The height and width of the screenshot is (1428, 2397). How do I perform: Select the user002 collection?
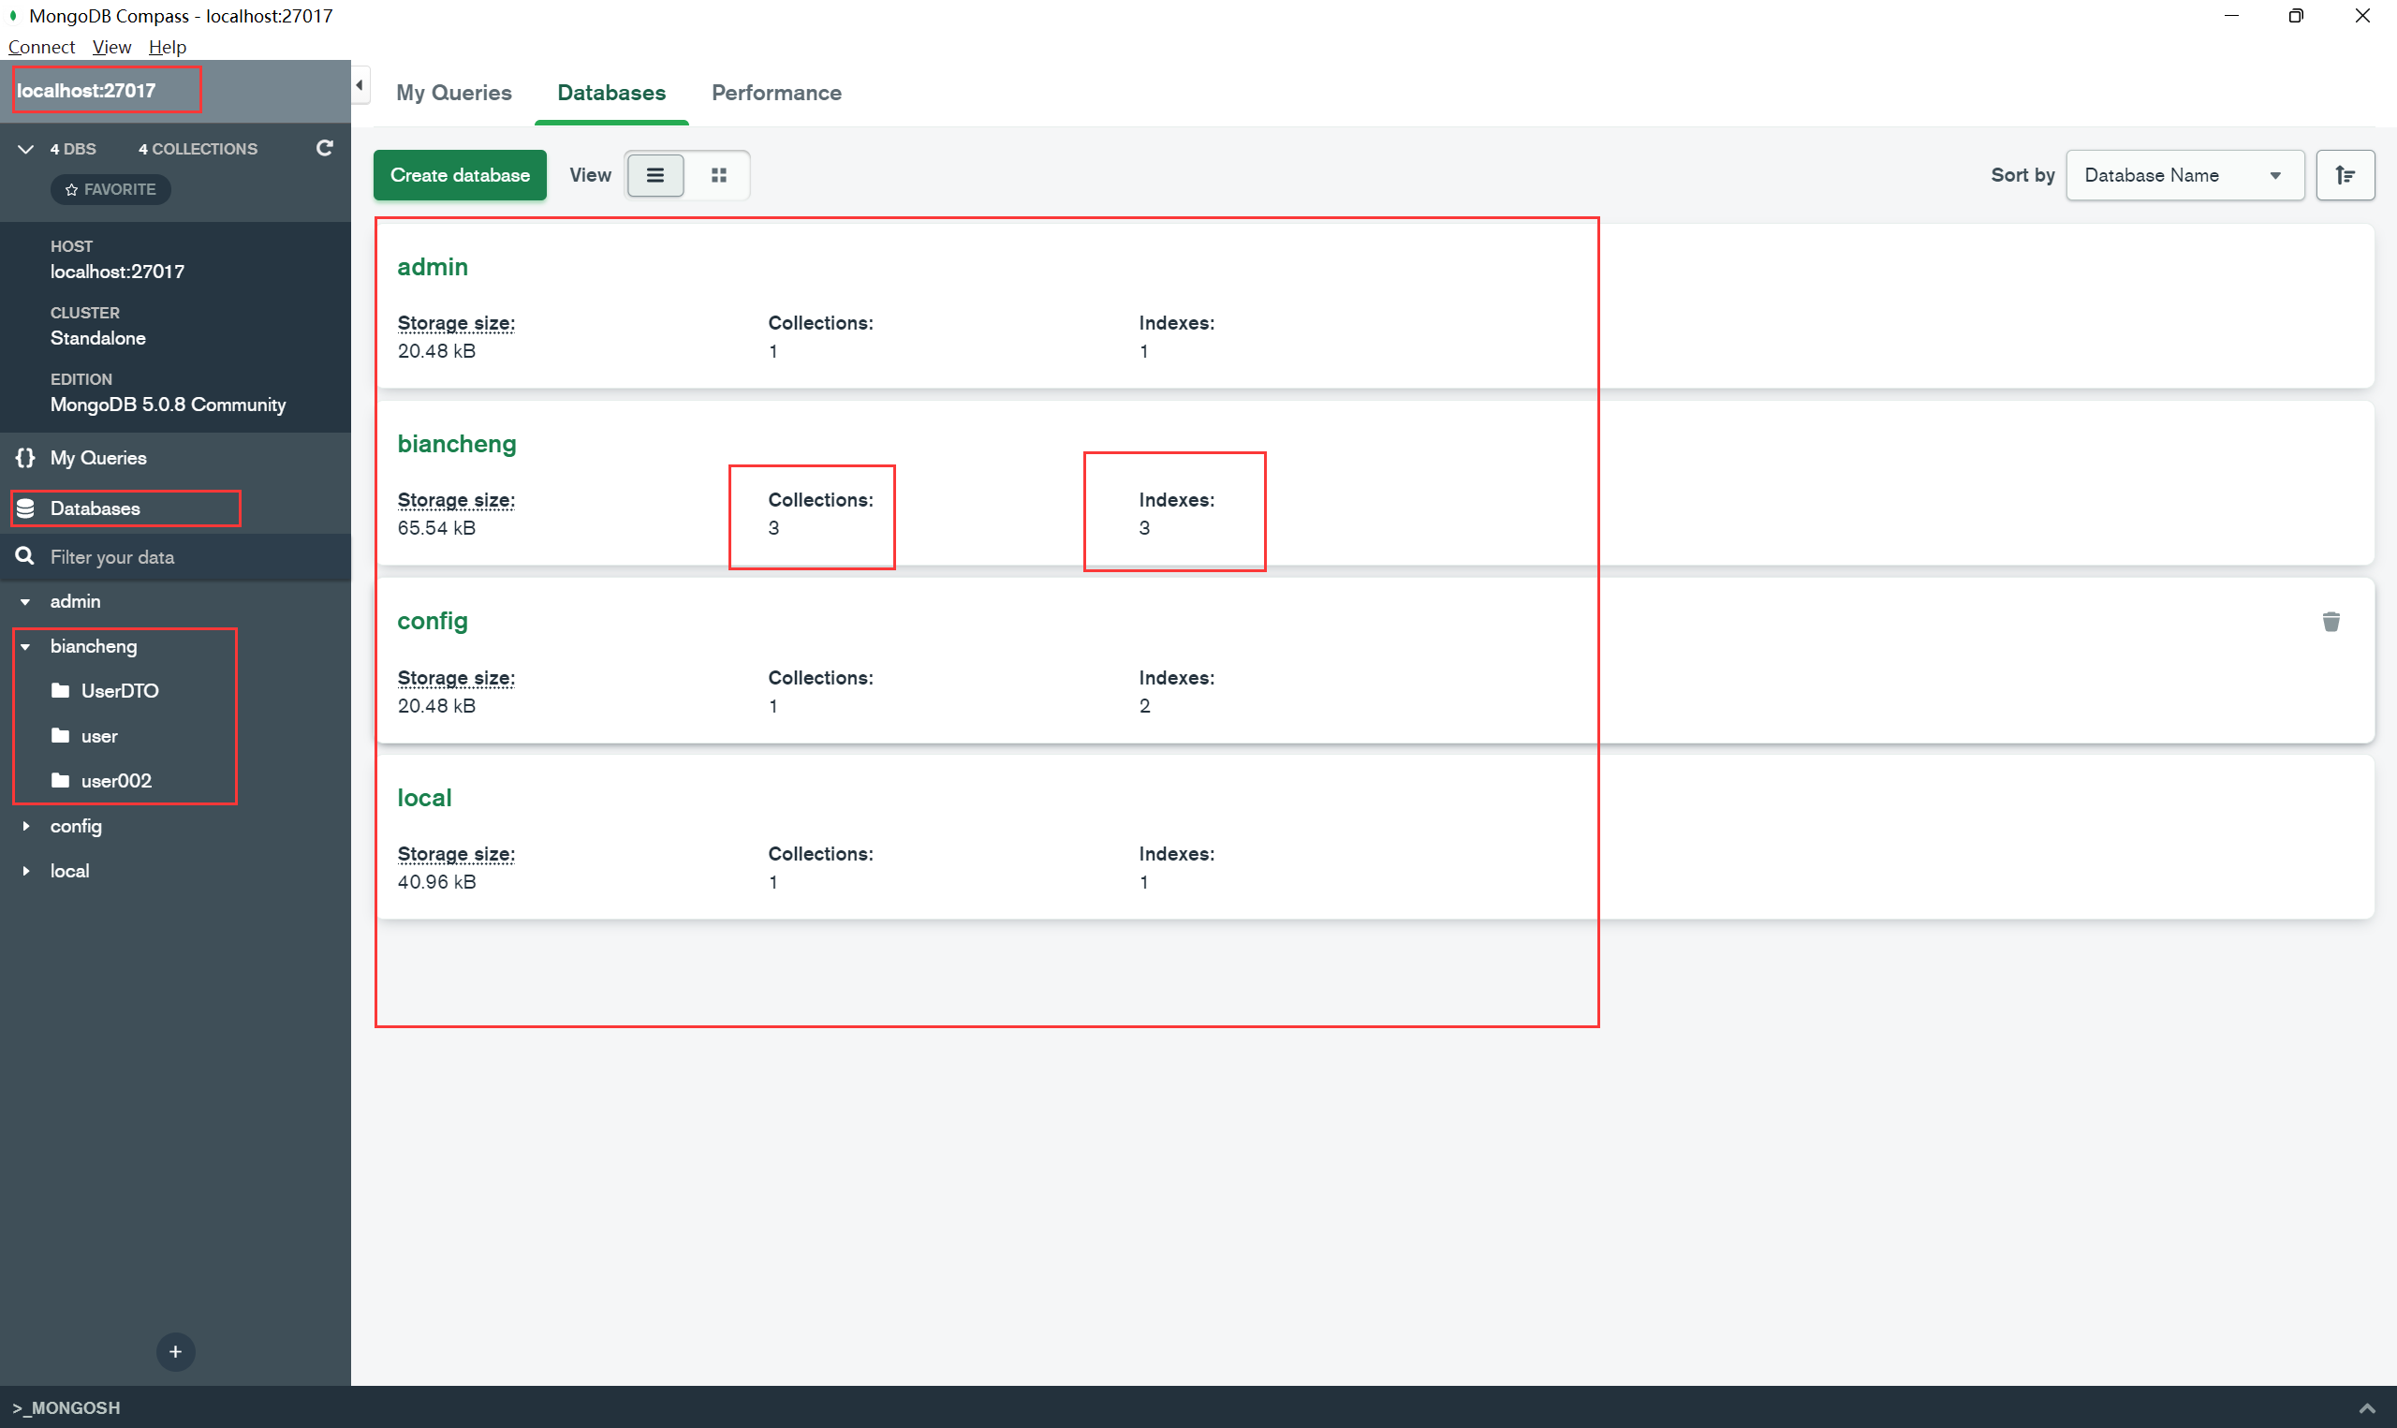115,780
